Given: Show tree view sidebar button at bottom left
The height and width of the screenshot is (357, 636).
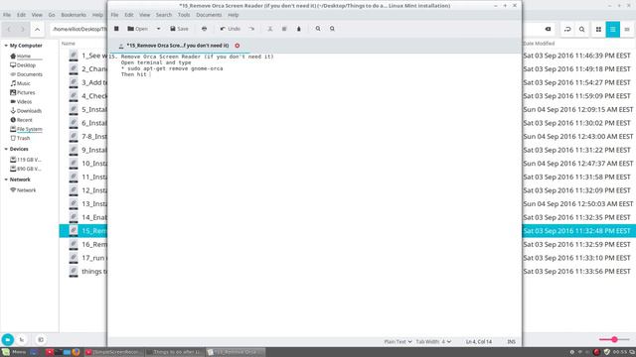Looking at the screenshot, I should click(x=22, y=339).
